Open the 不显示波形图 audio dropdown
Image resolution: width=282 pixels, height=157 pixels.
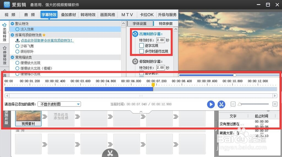click(x=59, y=104)
